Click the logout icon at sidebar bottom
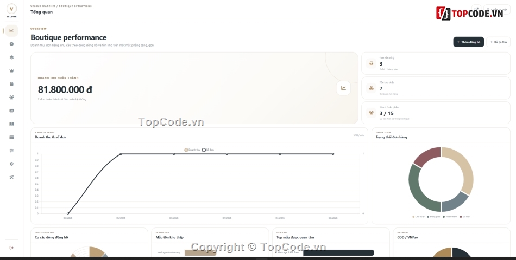This screenshot has width=516, height=260. (11, 248)
